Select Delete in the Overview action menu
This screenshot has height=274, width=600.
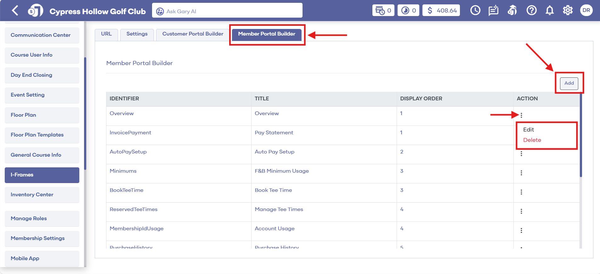pos(532,140)
